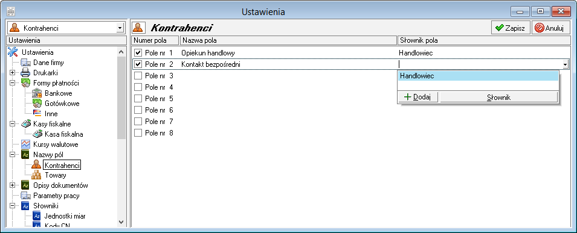Click the Opisy dokumentów Az icon

(x=25, y=185)
